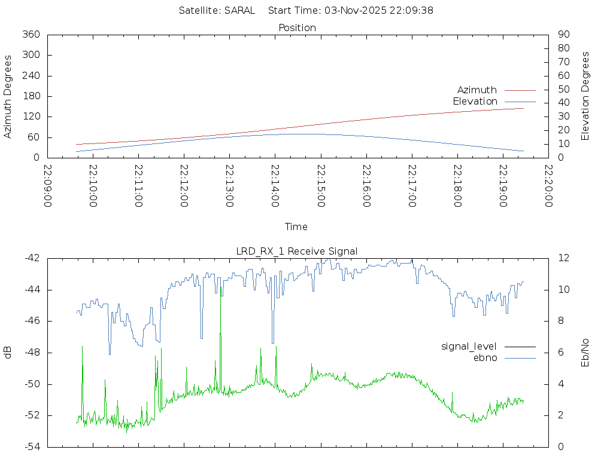The width and height of the screenshot is (613, 459).
Task: Click the signal_level legend label
Action: coord(469,347)
